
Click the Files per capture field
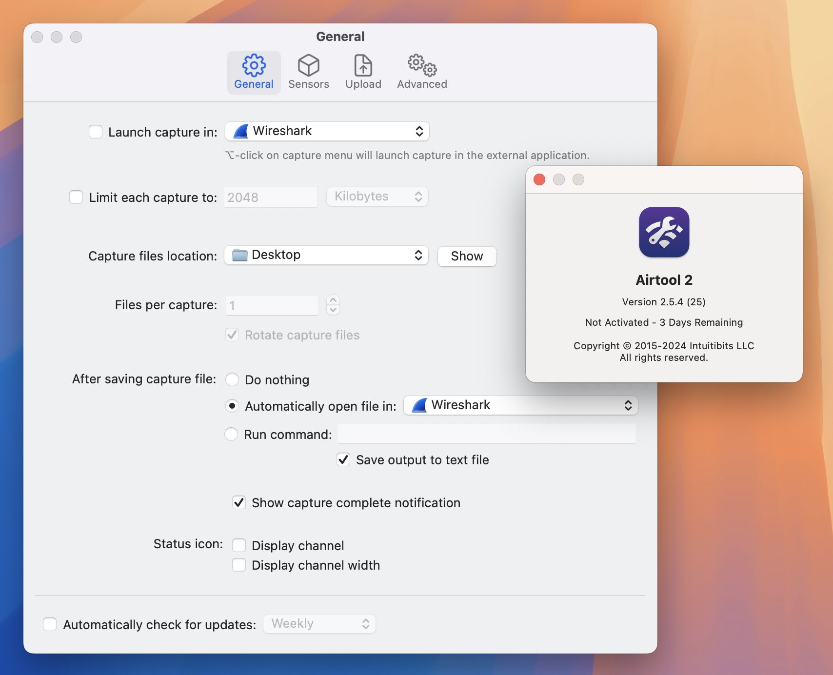[272, 305]
